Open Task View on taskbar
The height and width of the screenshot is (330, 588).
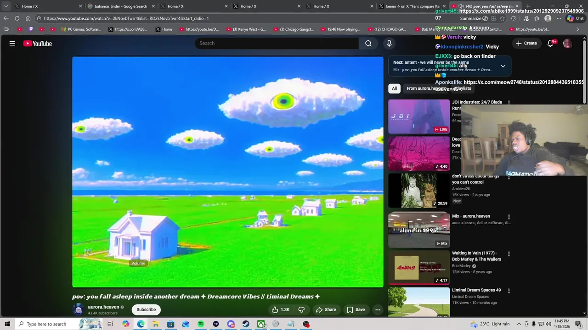click(110, 324)
